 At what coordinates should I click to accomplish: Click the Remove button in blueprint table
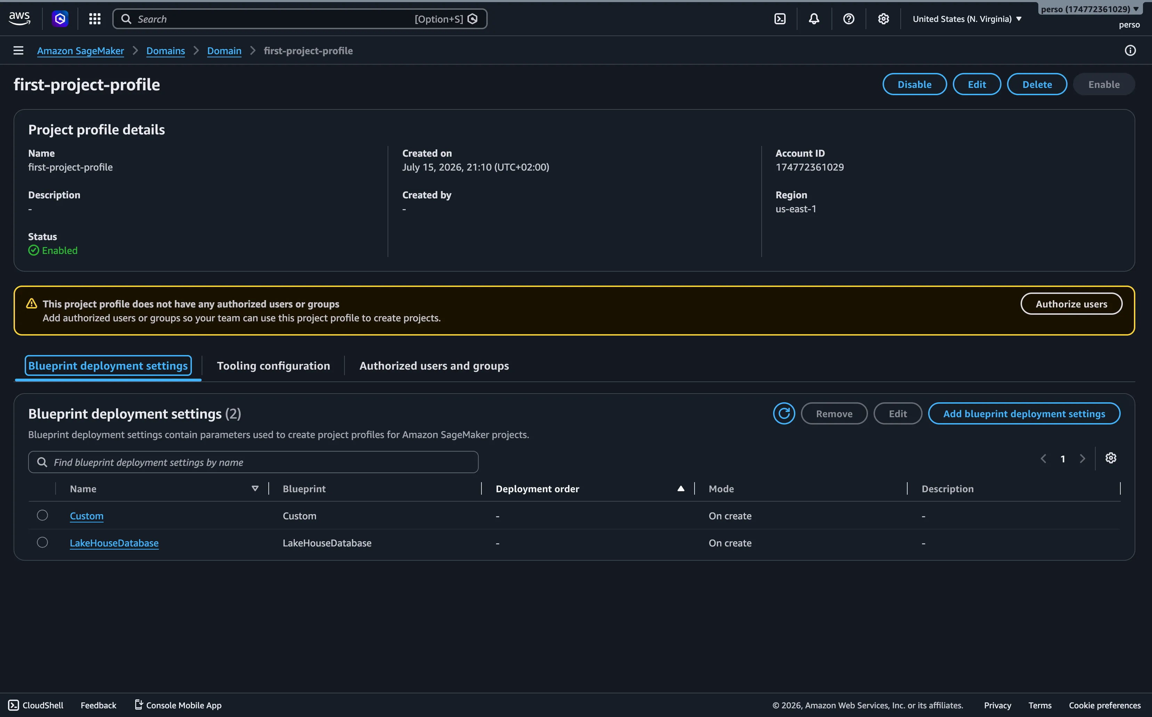(834, 413)
